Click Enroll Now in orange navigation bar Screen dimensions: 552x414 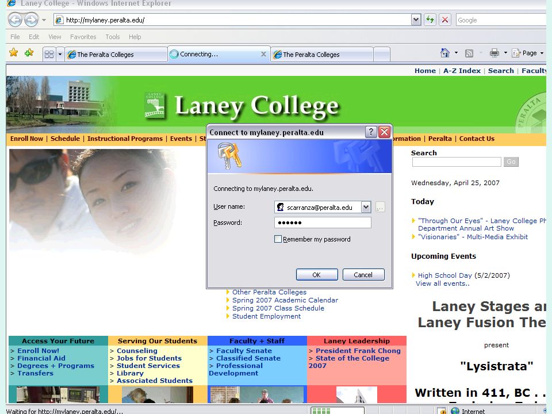(27, 139)
